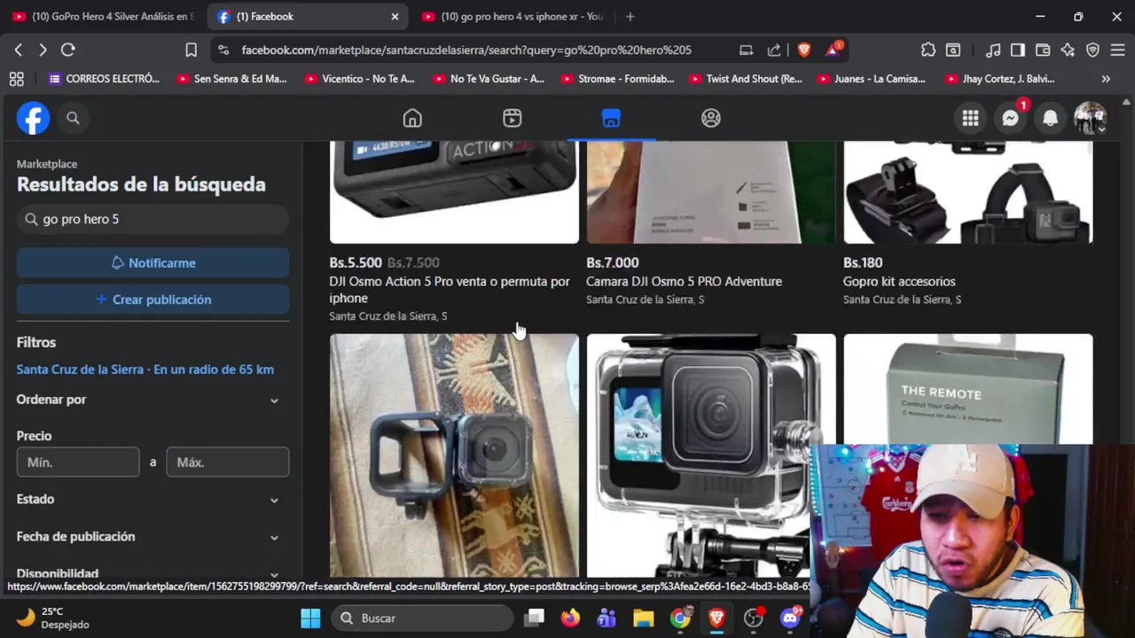Open Stromae - Formidab... bookmark

click(615, 79)
